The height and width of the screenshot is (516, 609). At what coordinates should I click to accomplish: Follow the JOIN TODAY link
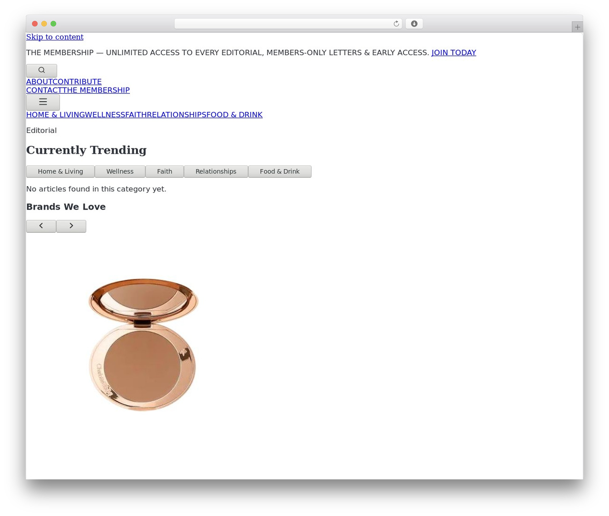pyautogui.click(x=453, y=53)
